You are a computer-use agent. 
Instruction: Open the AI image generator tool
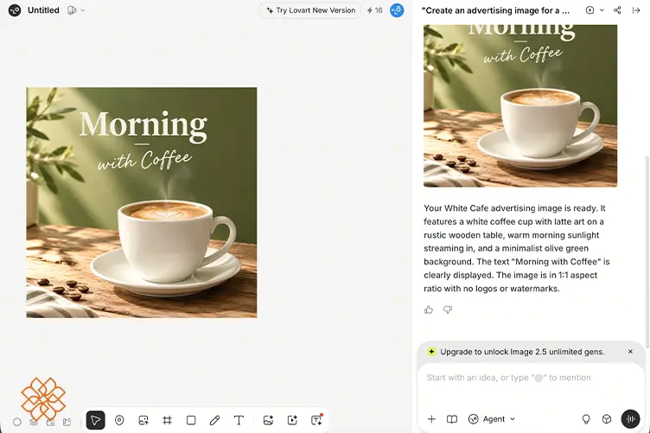pyautogui.click(x=268, y=420)
